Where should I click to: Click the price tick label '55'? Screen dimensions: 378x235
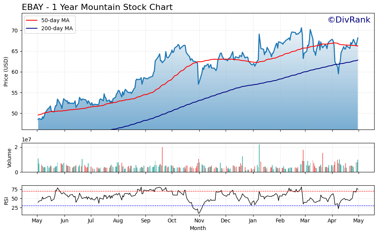pyautogui.click(x=15, y=92)
